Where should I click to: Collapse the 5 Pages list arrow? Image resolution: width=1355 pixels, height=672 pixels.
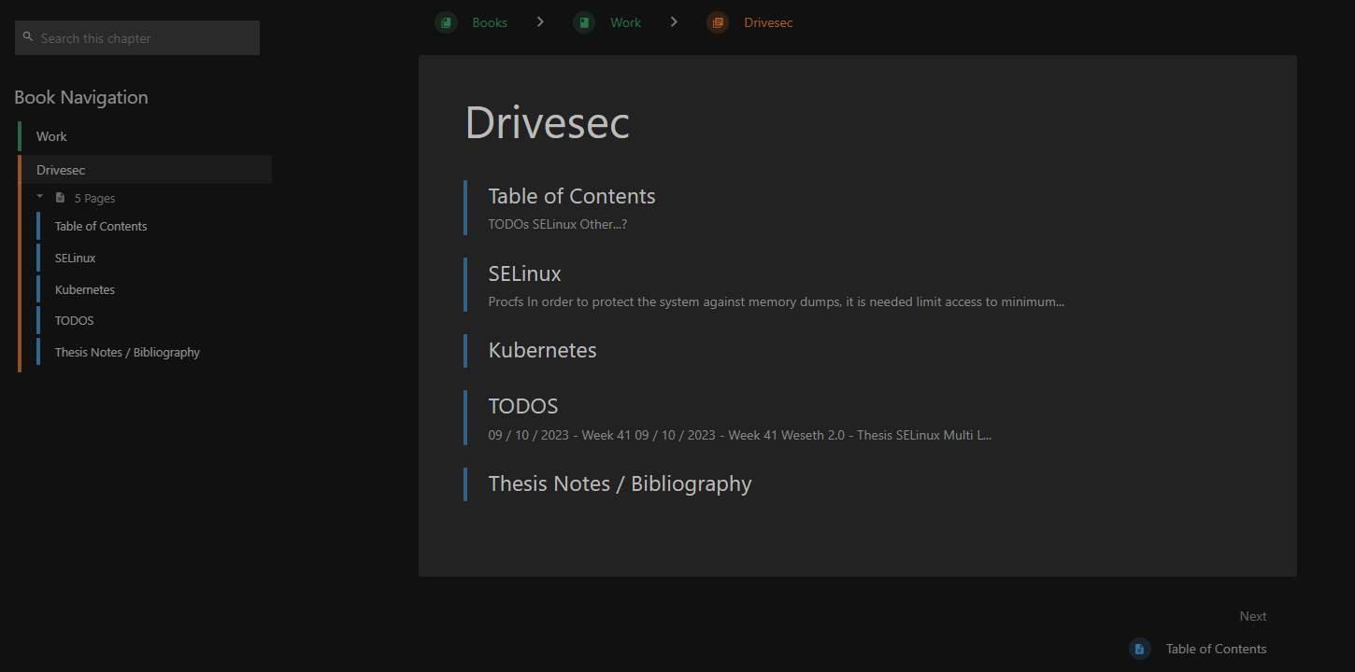[40, 197]
